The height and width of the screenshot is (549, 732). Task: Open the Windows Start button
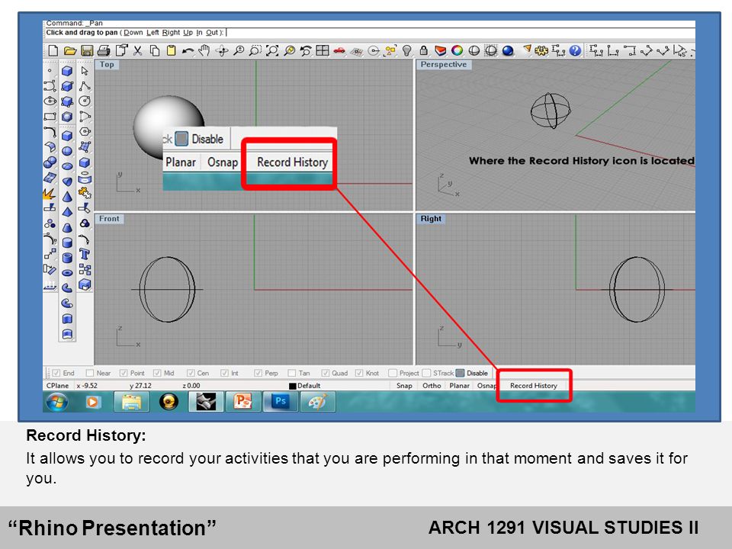57,402
